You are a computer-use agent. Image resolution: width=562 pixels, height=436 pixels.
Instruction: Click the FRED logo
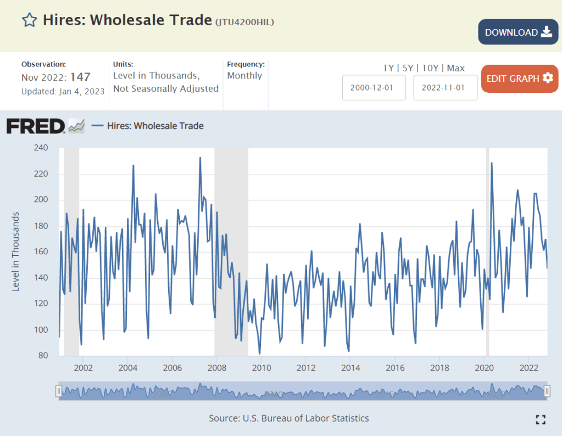point(36,126)
